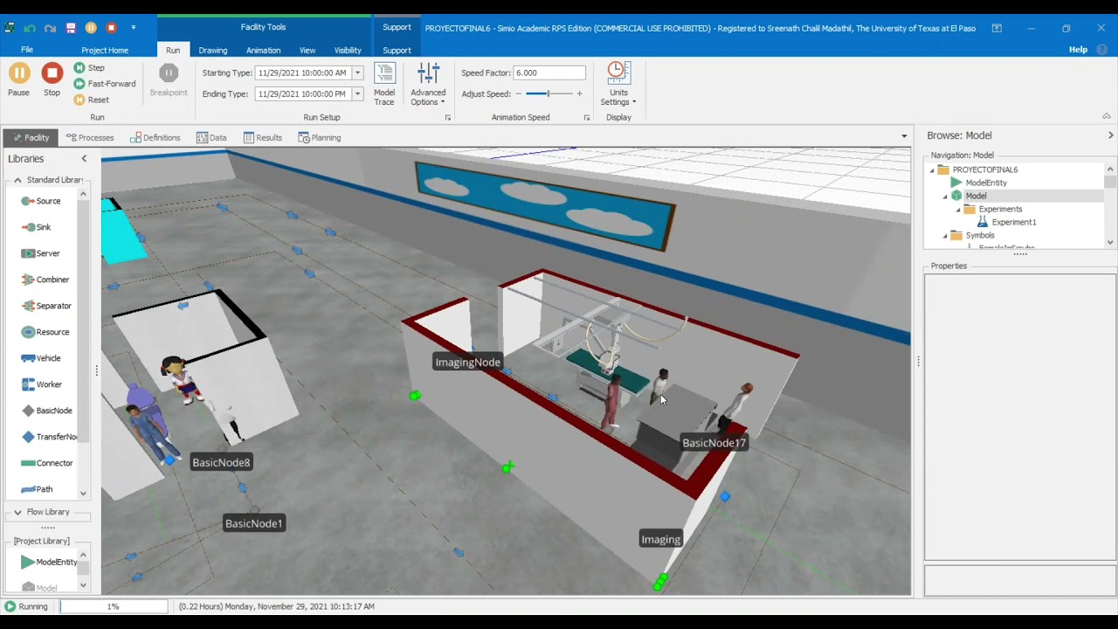This screenshot has height=629, width=1118.
Task: Click the Help button
Action: 1078,50
